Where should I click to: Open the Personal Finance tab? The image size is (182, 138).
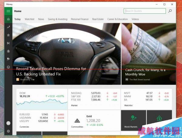[79, 19]
